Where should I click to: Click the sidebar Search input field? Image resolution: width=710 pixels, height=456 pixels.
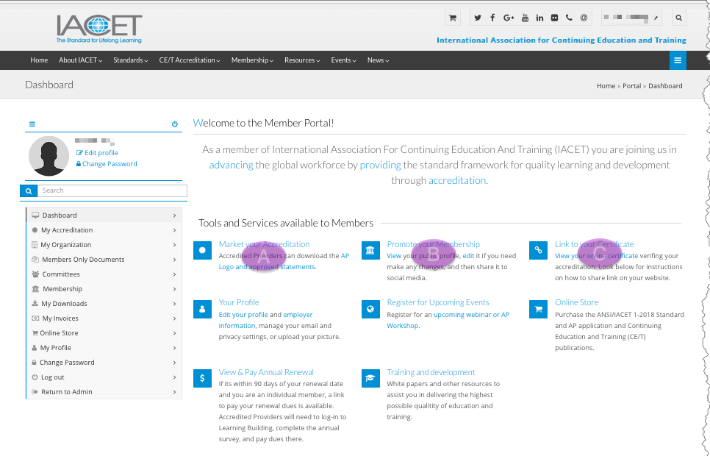pos(112,190)
